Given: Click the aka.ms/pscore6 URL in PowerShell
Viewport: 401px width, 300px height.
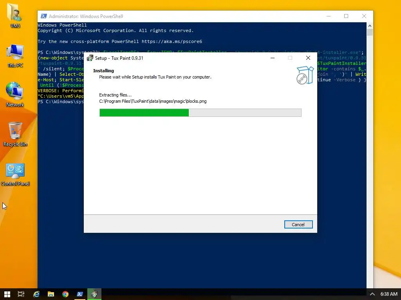Looking at the screenshot, I should 172,41.
